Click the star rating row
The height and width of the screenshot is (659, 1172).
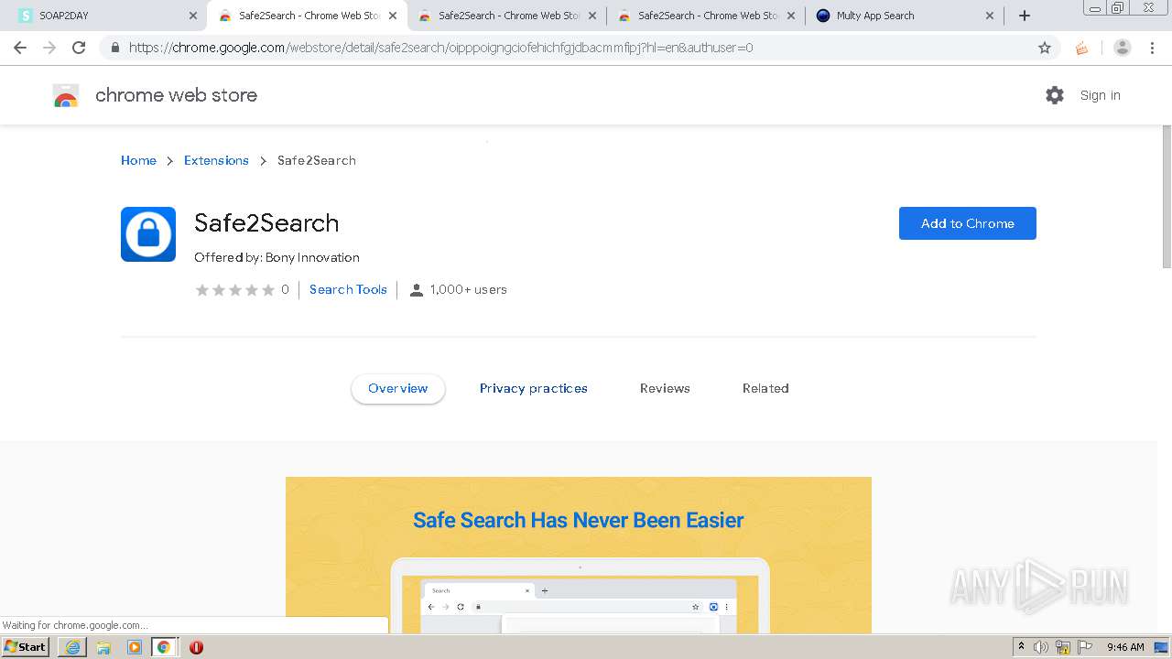(235, 290)
